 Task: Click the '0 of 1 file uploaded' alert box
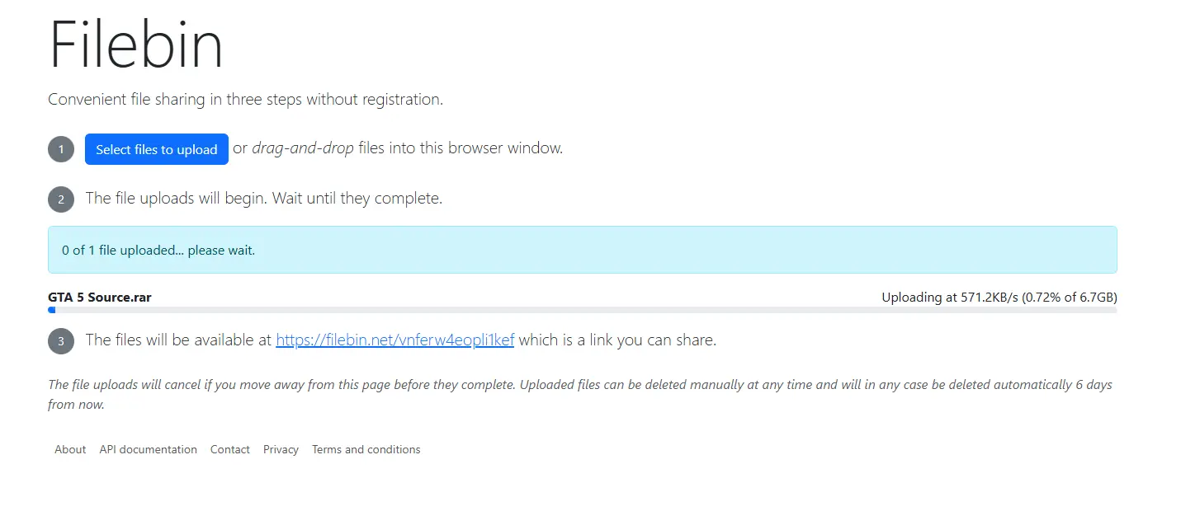point(583,250)
